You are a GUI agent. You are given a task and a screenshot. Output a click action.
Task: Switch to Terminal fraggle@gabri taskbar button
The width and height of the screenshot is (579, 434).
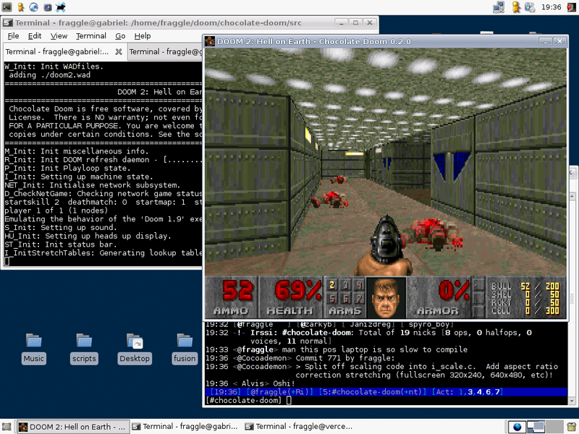tap(185, 427)
